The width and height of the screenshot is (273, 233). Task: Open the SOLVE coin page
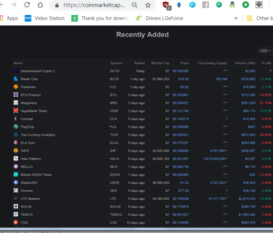click(26, 206)
